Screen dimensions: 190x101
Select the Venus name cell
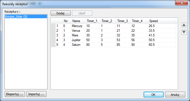pyautogui.click(x=78, y=31)
